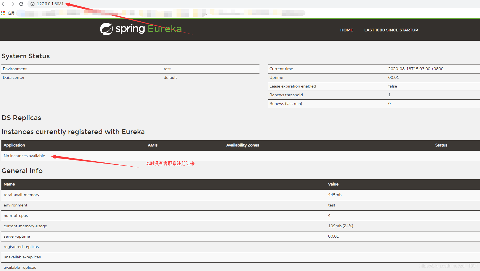This screenshot has width=480, height=271.
Task: Click the registered-replicas row name
Action: pos(21,247)
